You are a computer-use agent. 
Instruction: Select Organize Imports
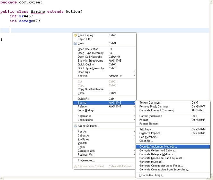(x=173, y=133)
